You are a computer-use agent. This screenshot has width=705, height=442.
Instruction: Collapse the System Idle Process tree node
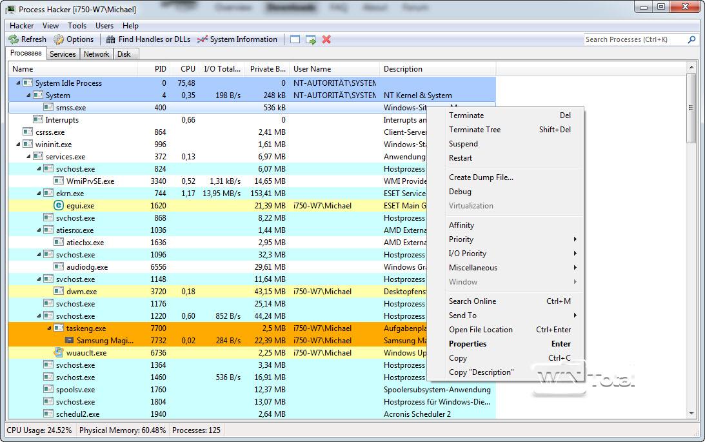[x=18, y=83]
